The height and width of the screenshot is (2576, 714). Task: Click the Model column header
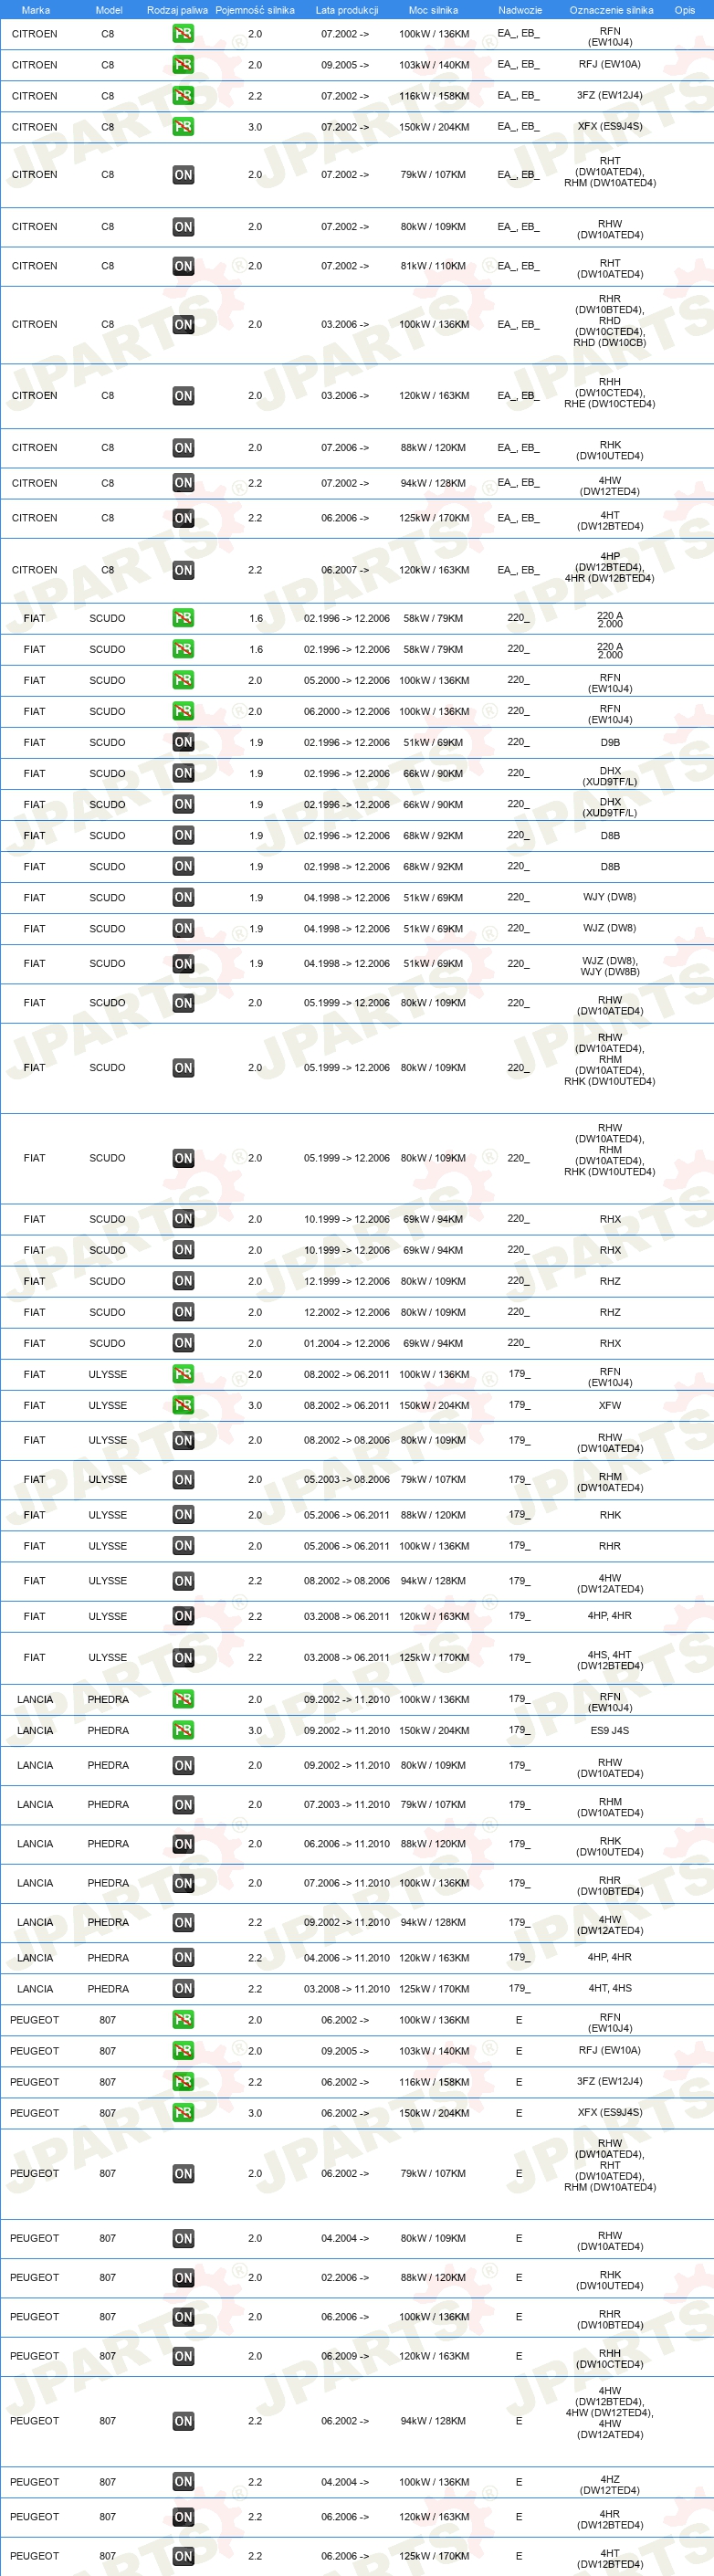tap(109, 10)
